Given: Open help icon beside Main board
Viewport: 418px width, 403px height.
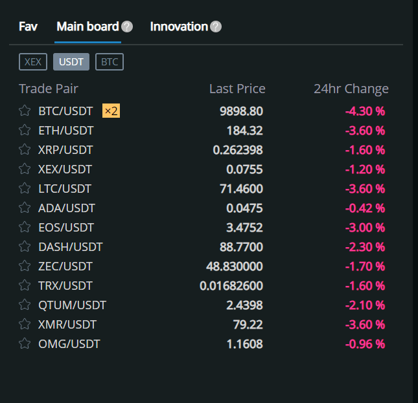Looking at the screenshot, I should coord(127,27).
